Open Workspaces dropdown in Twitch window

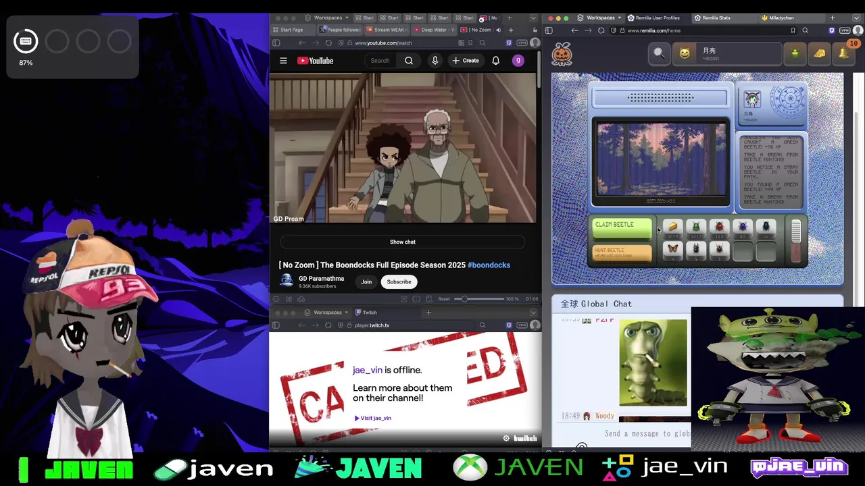click(327, 313)
